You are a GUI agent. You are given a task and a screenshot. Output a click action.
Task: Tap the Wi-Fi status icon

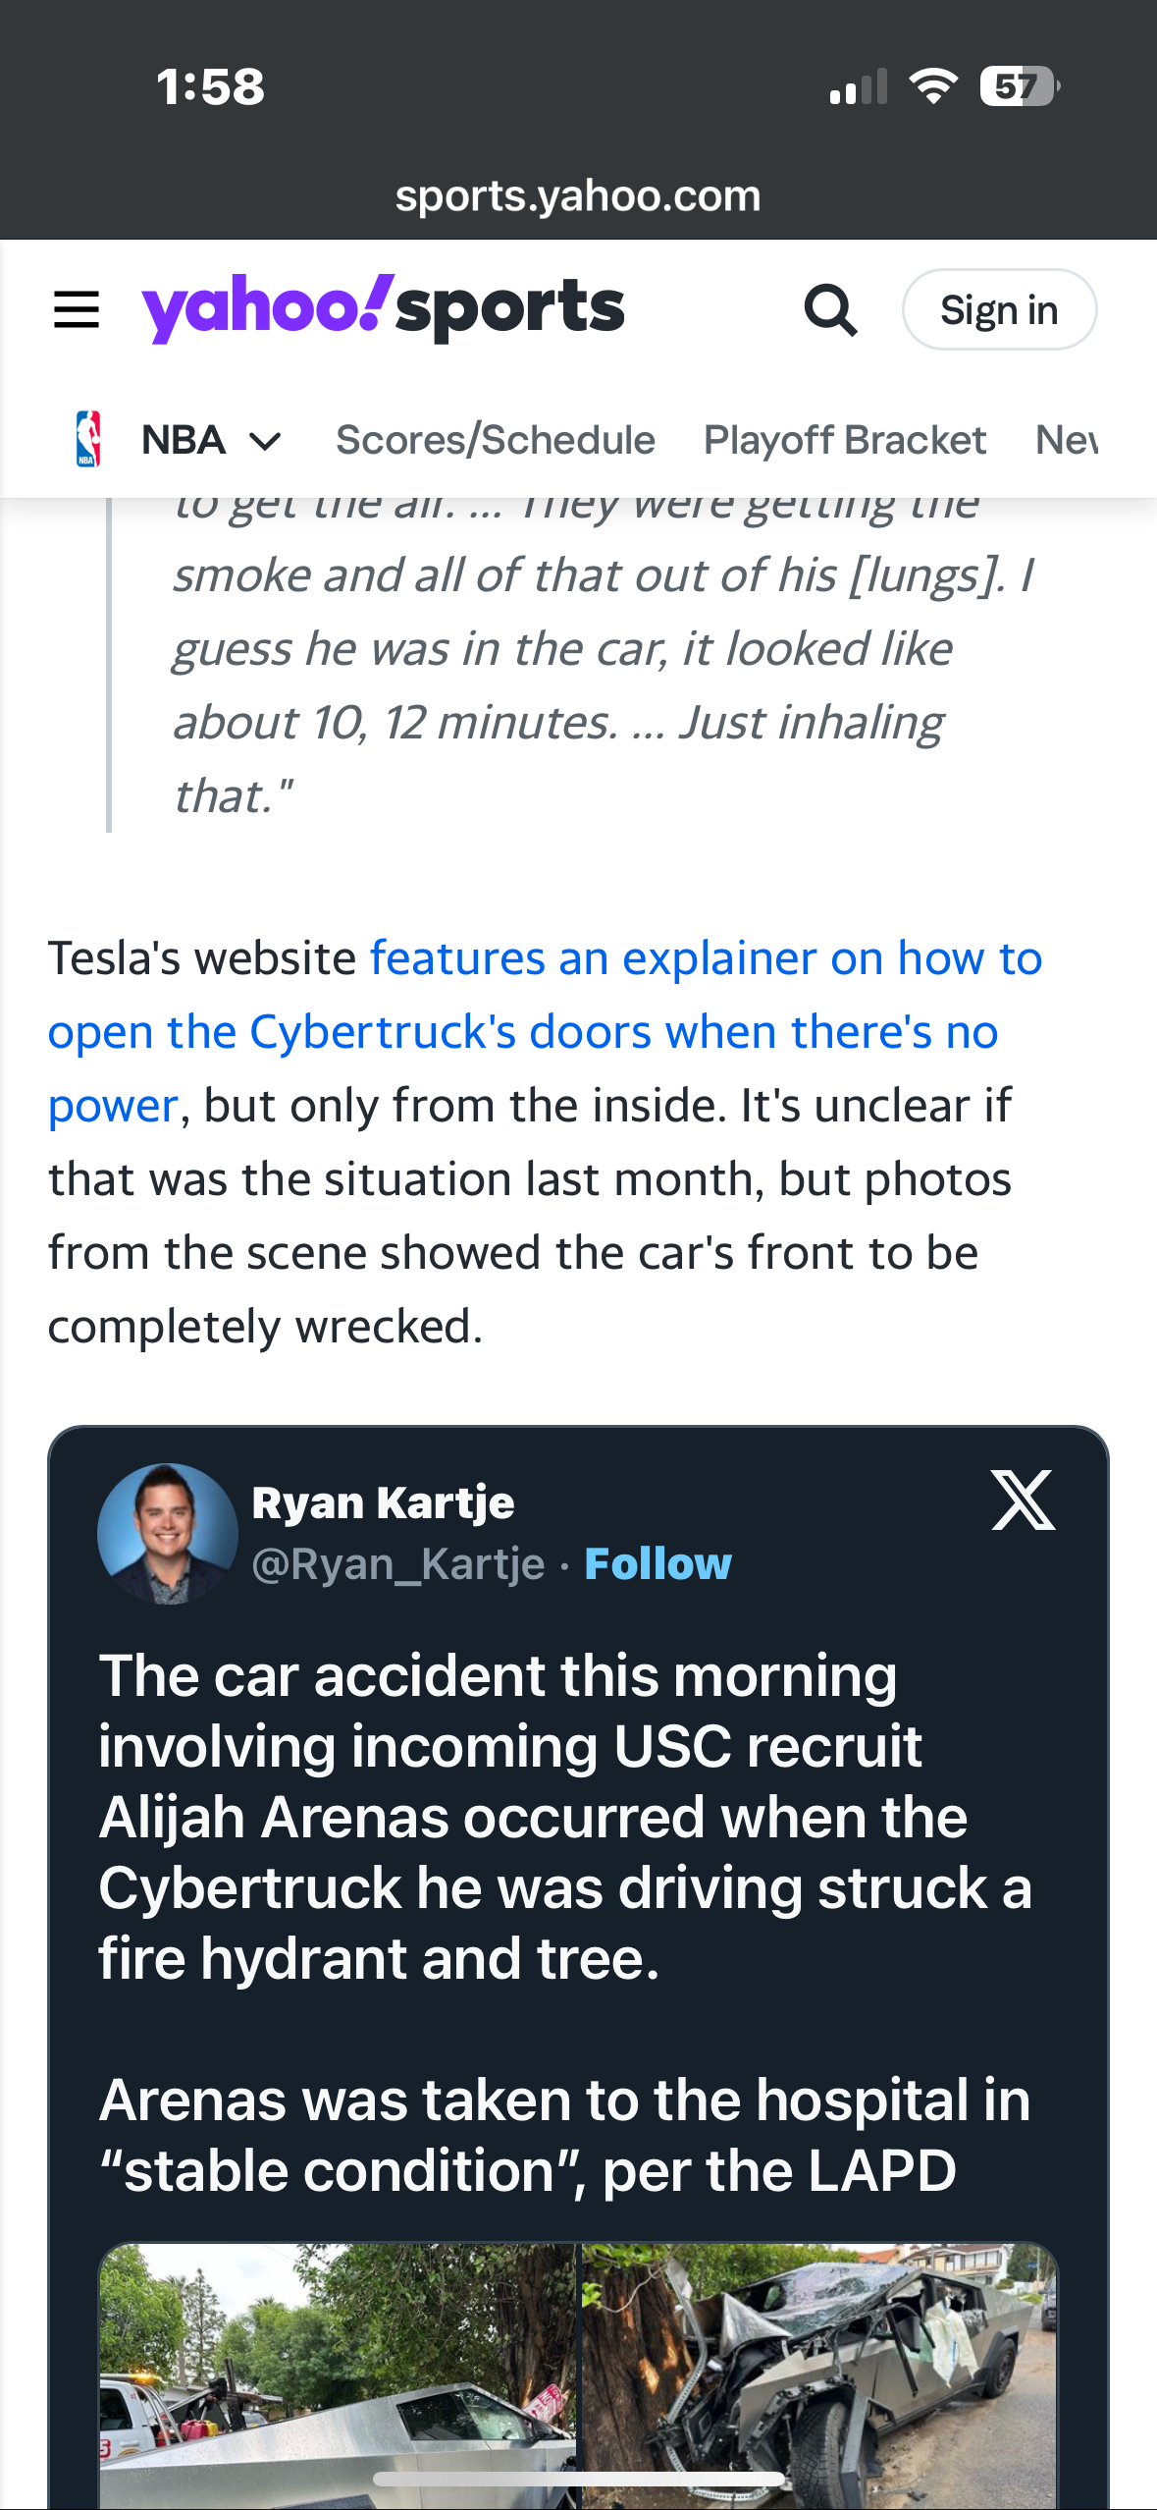click(x=933, y=86)
